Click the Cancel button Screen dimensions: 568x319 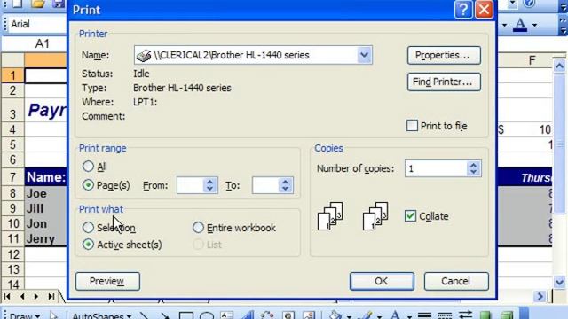456,281
